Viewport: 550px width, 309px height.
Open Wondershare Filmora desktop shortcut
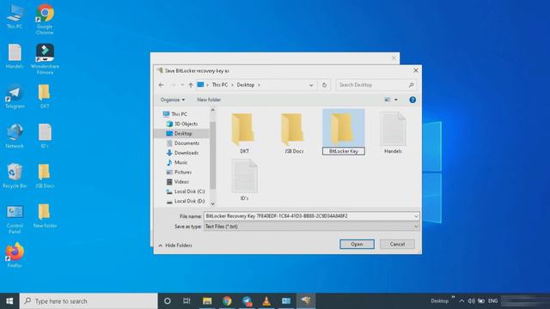pyautogui.click(x=45, y=59)
